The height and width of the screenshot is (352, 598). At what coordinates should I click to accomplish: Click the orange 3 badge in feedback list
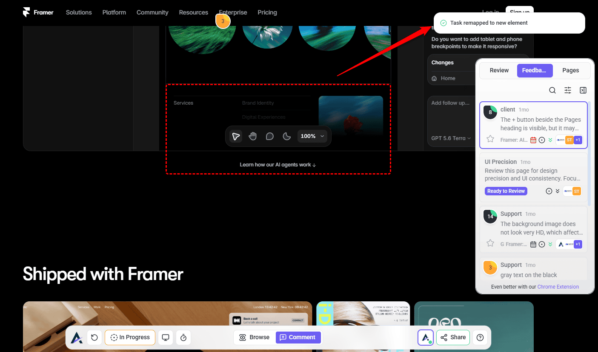click(x=490, y=268)
